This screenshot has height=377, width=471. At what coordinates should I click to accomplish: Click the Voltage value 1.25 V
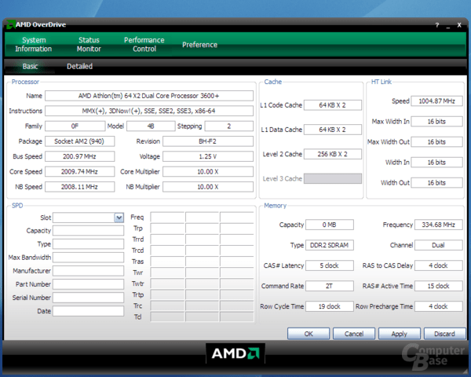[x=208, y=156]
